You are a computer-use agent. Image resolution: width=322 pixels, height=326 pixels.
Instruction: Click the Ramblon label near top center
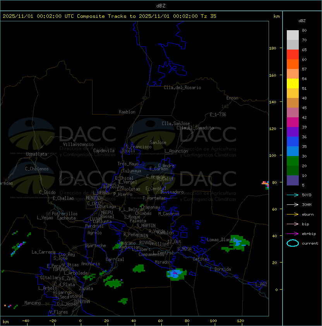127,112
